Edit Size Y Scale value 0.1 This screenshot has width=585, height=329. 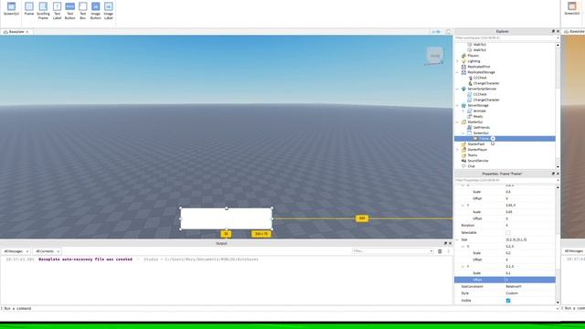coord(530,273)
